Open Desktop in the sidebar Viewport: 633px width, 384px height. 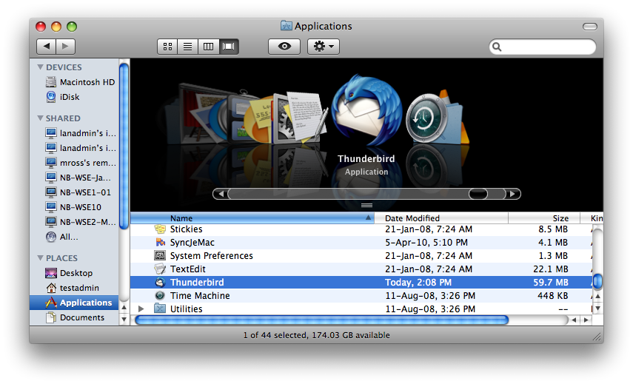[69, 273]
